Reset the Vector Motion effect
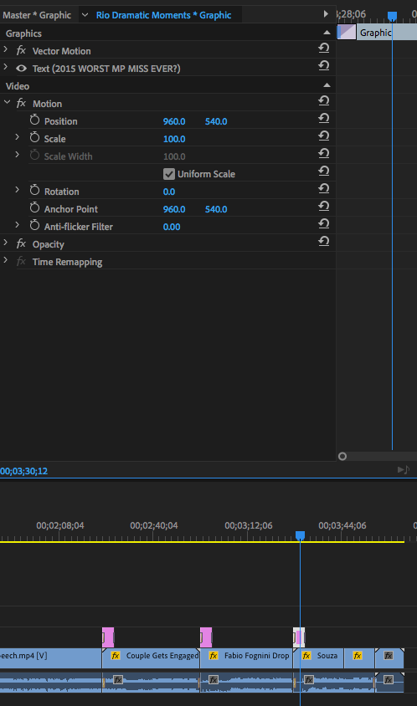 pos(324,49)
